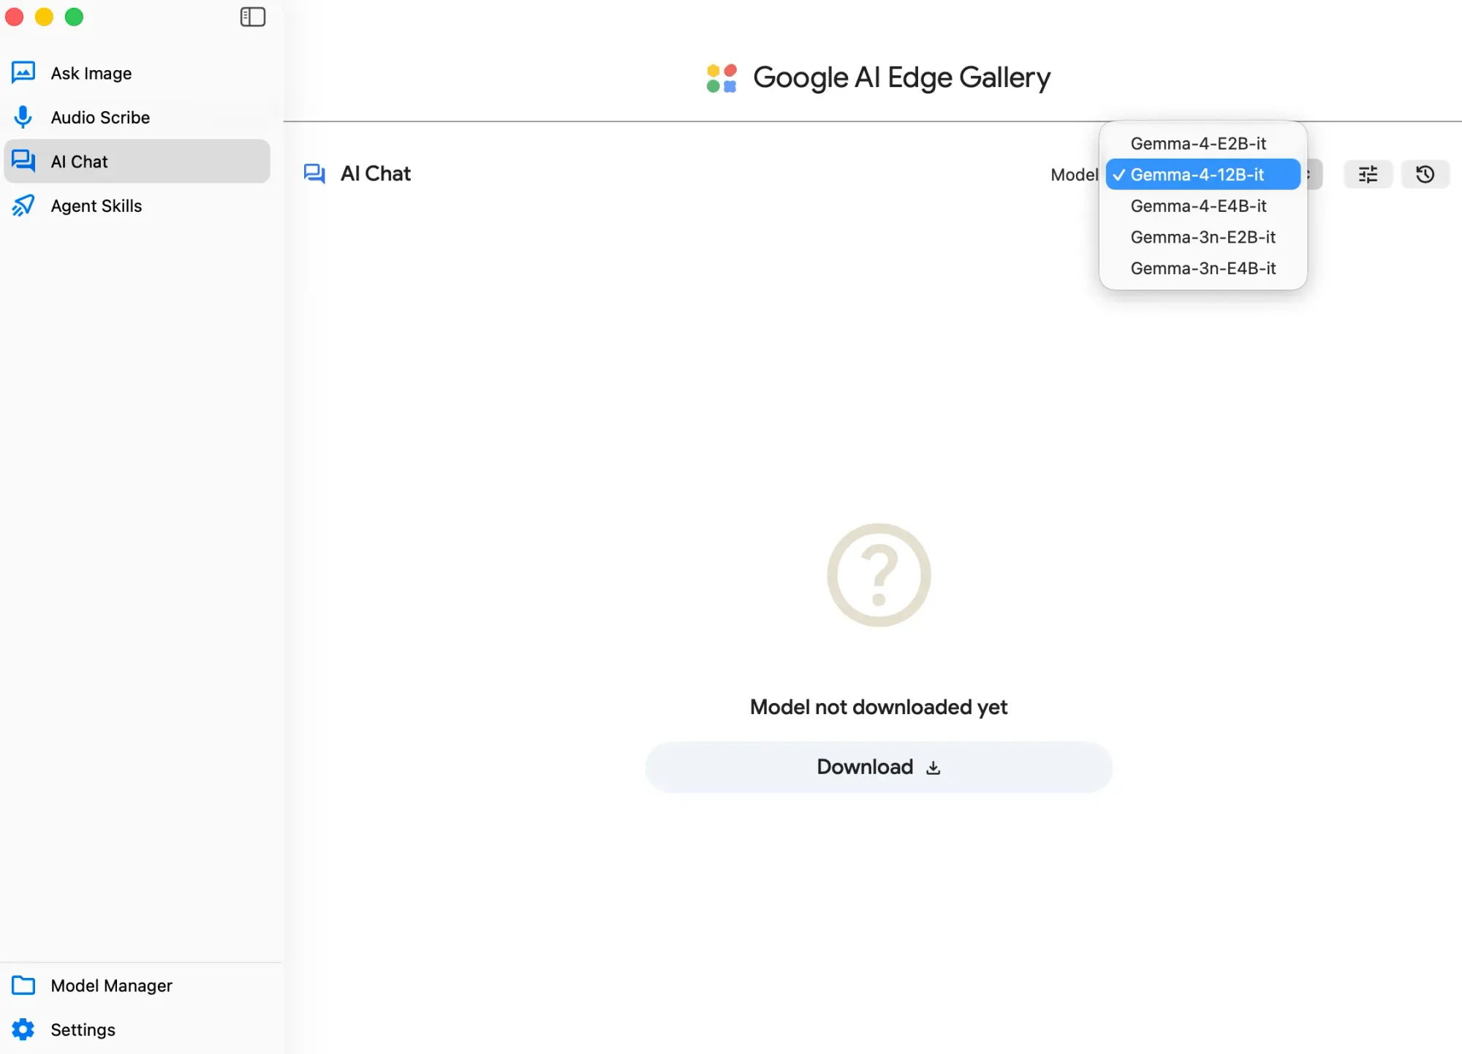This screenshot has width=1462, height=1054.
Task: Close the window with the red button
Action: [x=15, y=17]
